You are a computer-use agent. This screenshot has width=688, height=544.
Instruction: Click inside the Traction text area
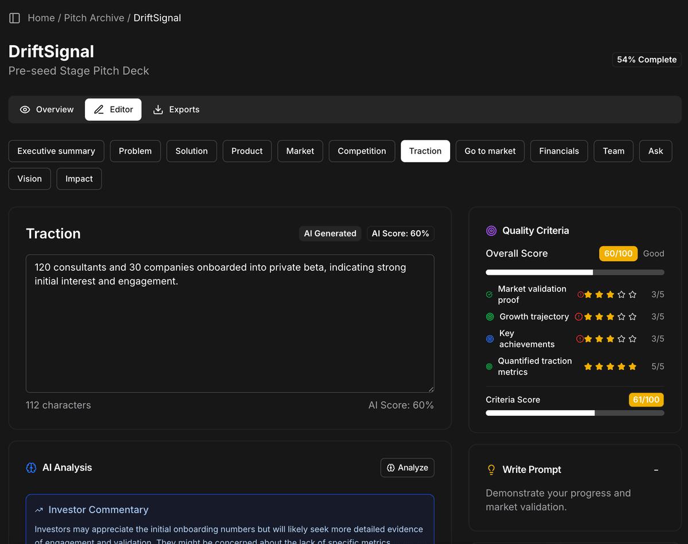pyautogui.click(x=229, y=332)
